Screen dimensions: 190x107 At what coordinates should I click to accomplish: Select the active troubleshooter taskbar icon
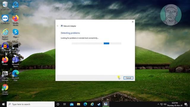tap(106, 104)
